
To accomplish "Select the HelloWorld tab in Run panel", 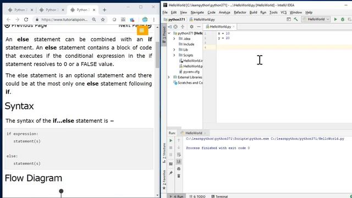I will pos(194,133).
